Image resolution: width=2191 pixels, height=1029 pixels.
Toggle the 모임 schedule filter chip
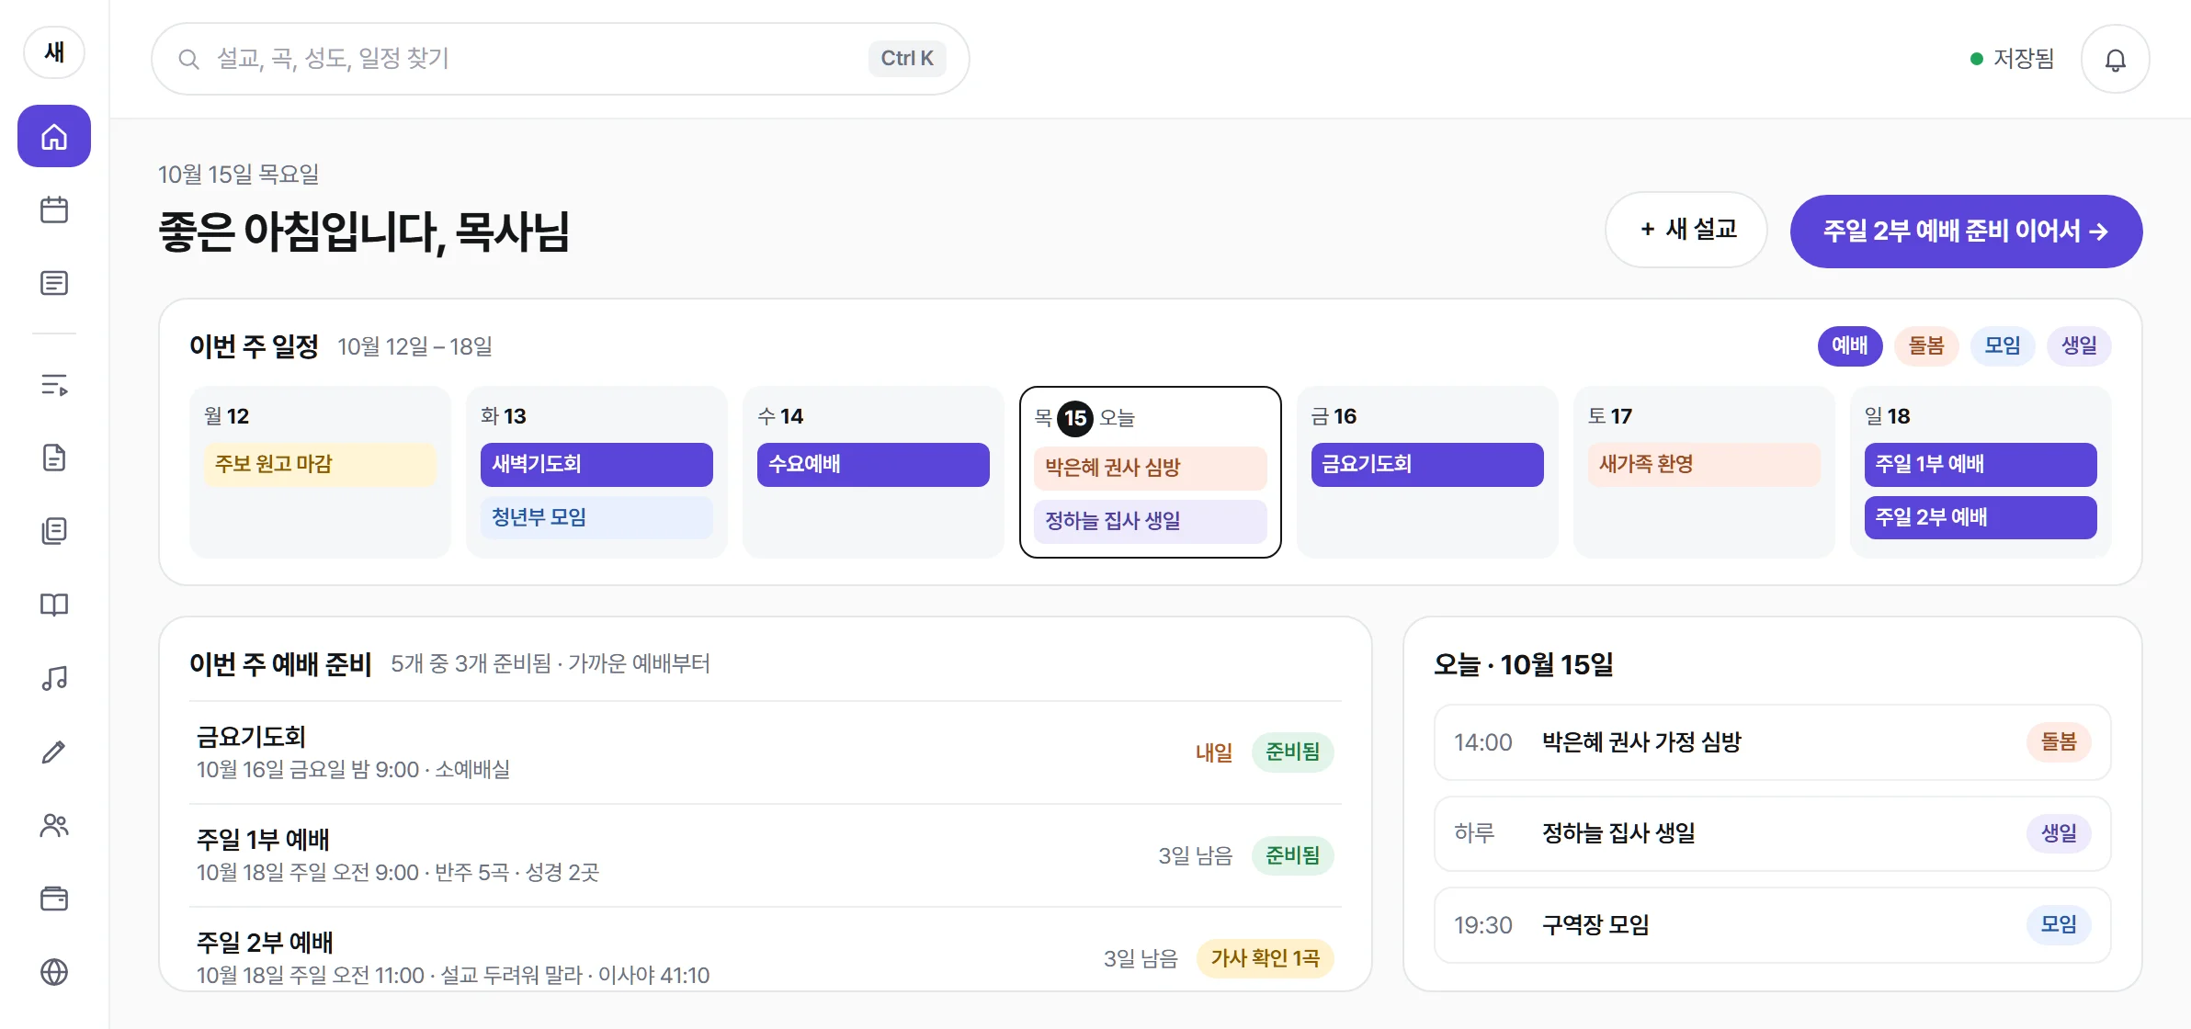click(x=2002, y=345)
